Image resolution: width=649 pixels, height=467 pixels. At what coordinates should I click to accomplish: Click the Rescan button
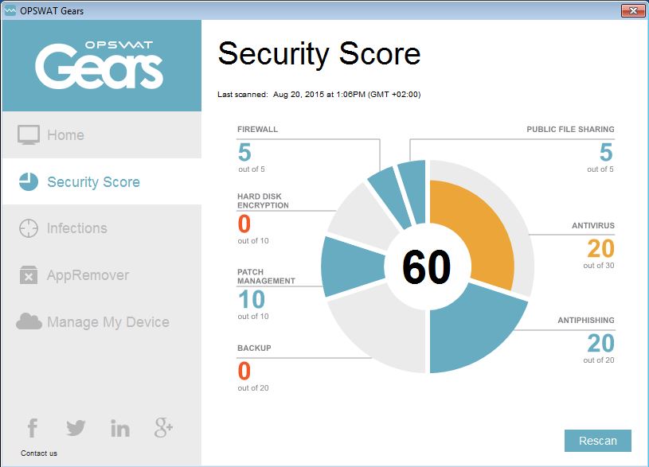pyautogui.click(x=598, y=441)
